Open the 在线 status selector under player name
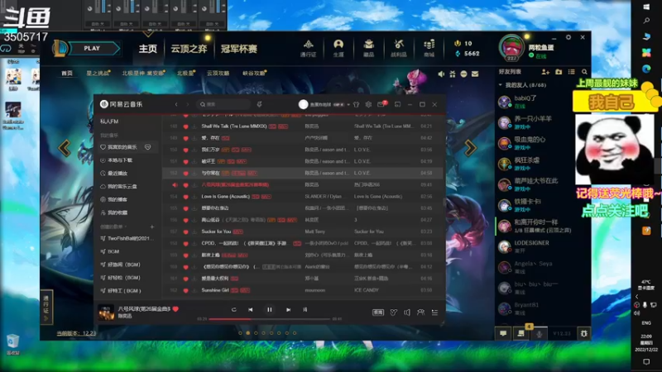Image resolution: width=662 pixels, height=372 pixels. [x=539, y=56]
